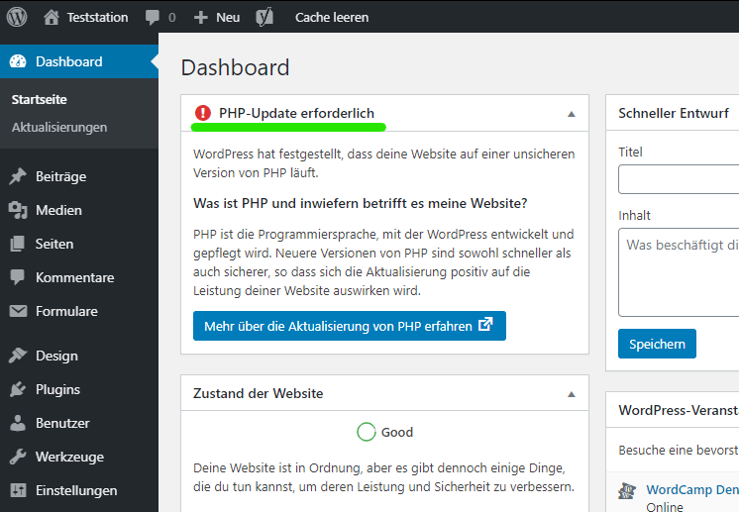Screen dimensions: 739x512
Task: Open the Neu menu in admin bar
Action: pos(228,18)
